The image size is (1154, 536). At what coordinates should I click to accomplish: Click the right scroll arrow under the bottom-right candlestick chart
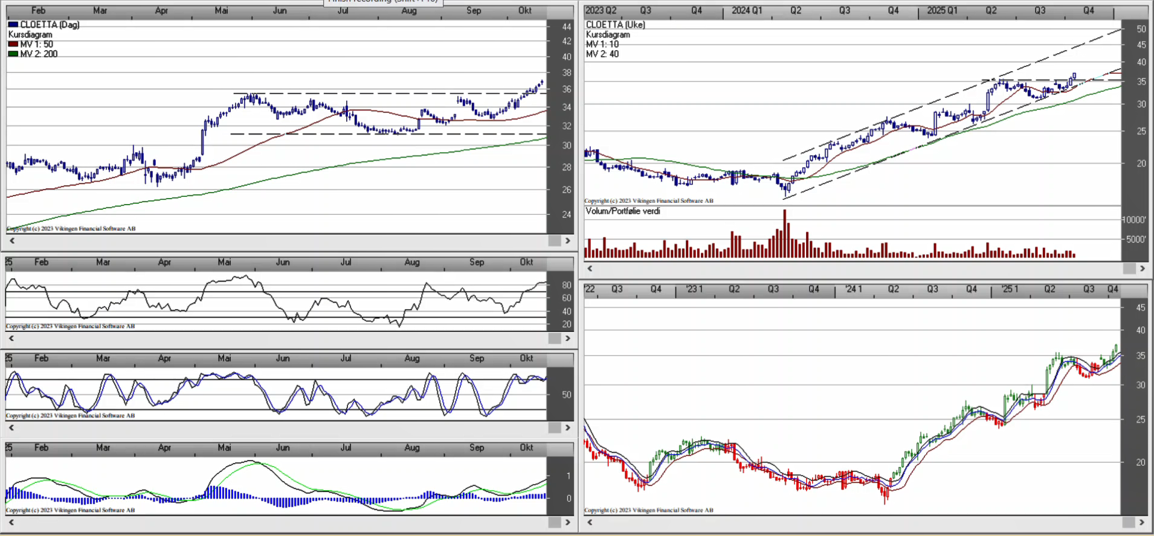point(1142,522)
